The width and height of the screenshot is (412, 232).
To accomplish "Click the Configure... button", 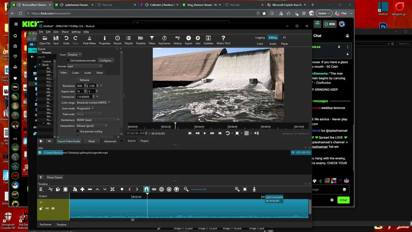I will [x=106, y=61].
